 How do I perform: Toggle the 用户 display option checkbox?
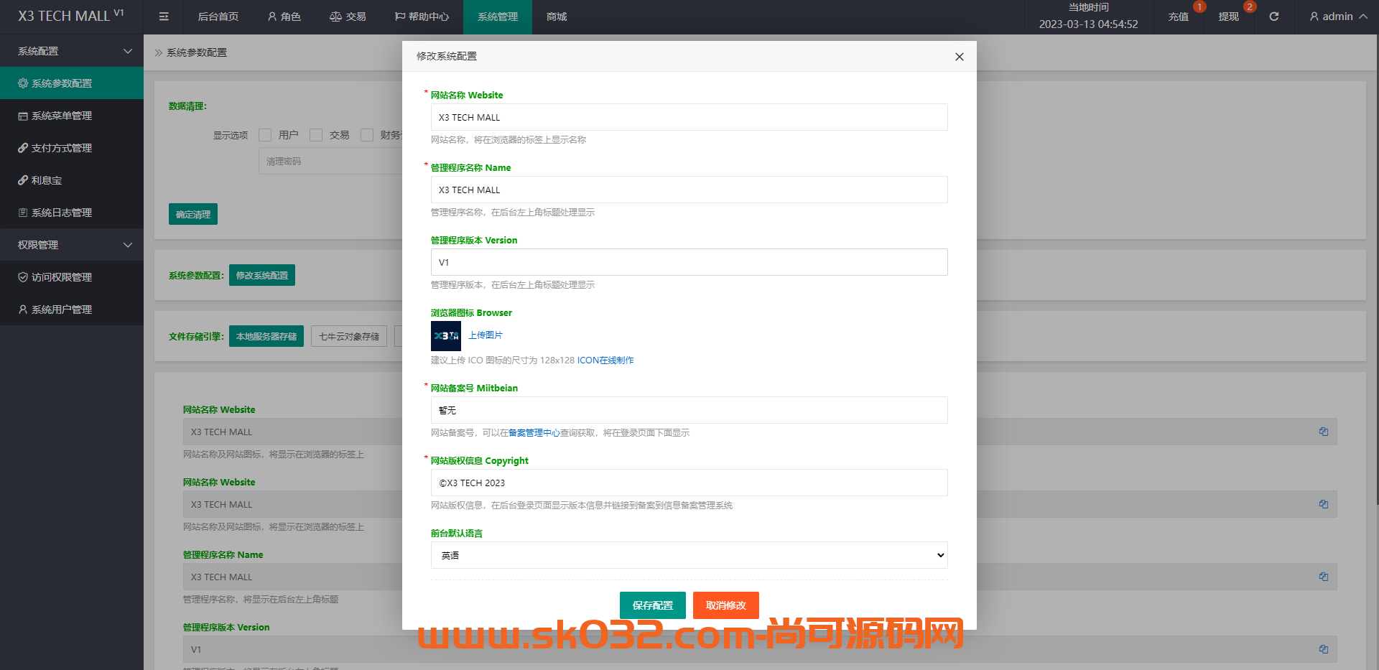coord(265,135)
